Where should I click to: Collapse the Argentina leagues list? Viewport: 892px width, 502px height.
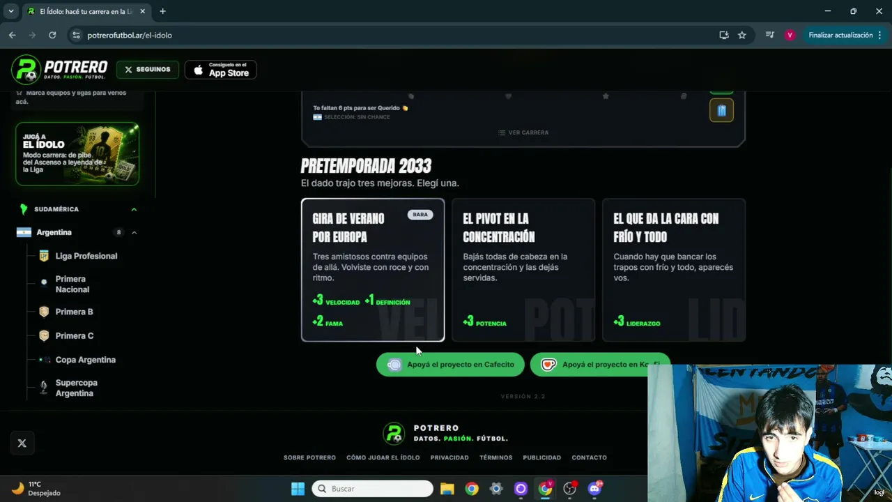pyautogui.click(x=134, y=232)
